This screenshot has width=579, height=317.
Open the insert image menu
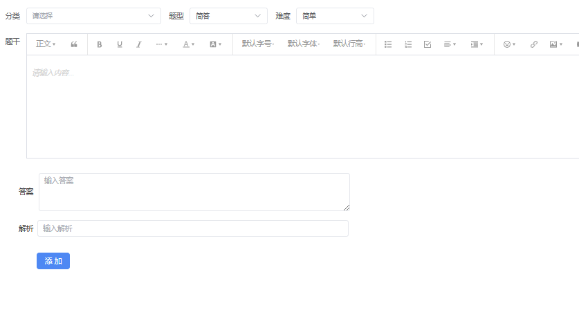[x=555, y=44]
